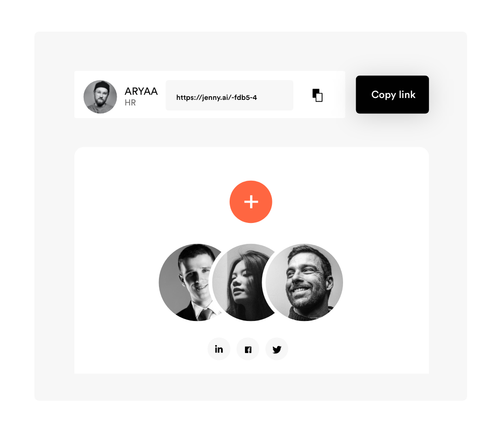Share via the LinkedIn icon
Image resolution: width=502 pixels, height=432 pixels.
point(219,349)
